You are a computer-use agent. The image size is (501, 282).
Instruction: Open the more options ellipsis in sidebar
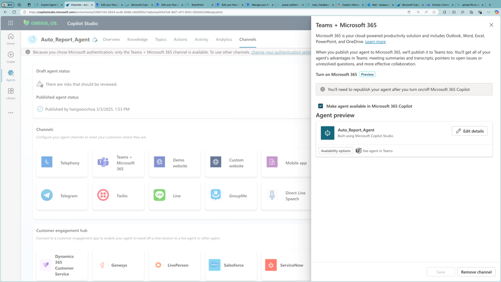[11, 112]
